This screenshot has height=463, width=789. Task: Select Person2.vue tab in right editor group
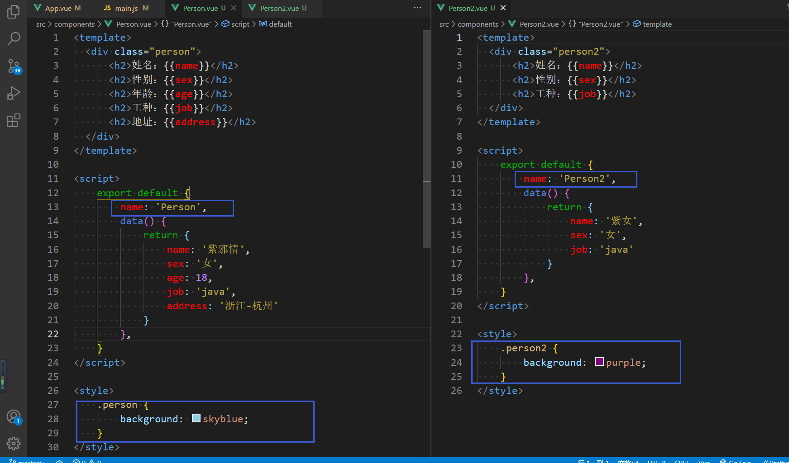pyautogui.click(x=472, y=8)
